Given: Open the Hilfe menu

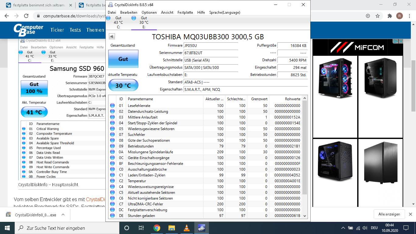Looking at the screenshot, I should pos(201,12).
